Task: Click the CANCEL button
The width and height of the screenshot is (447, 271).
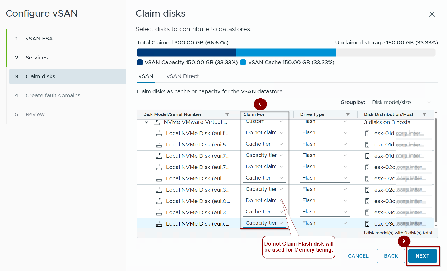Action: 358,256
